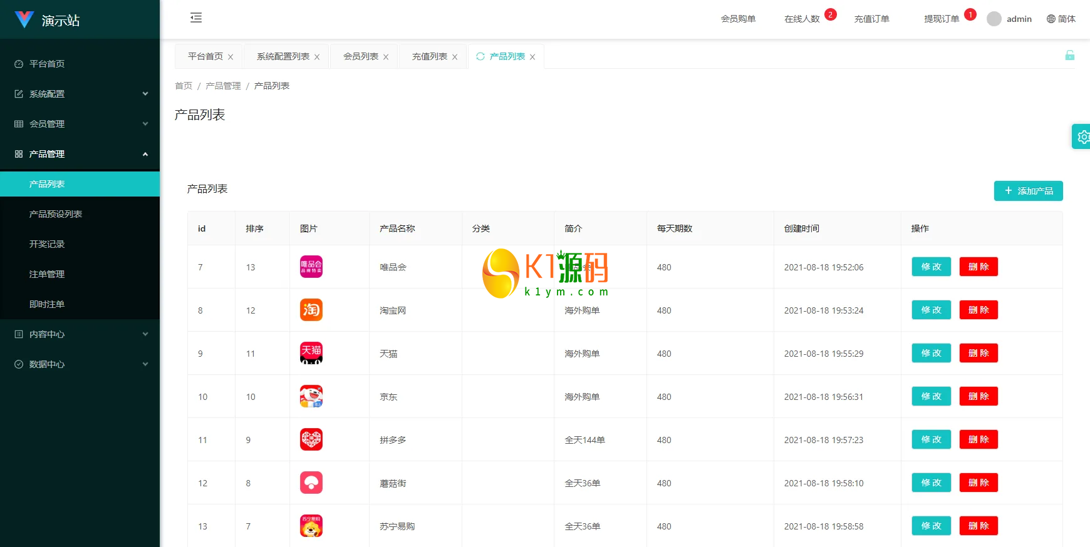Screen dimensions: 1090x547
Task: Click 删除 for the 天猫 row
Action: (x=978, y=353)
